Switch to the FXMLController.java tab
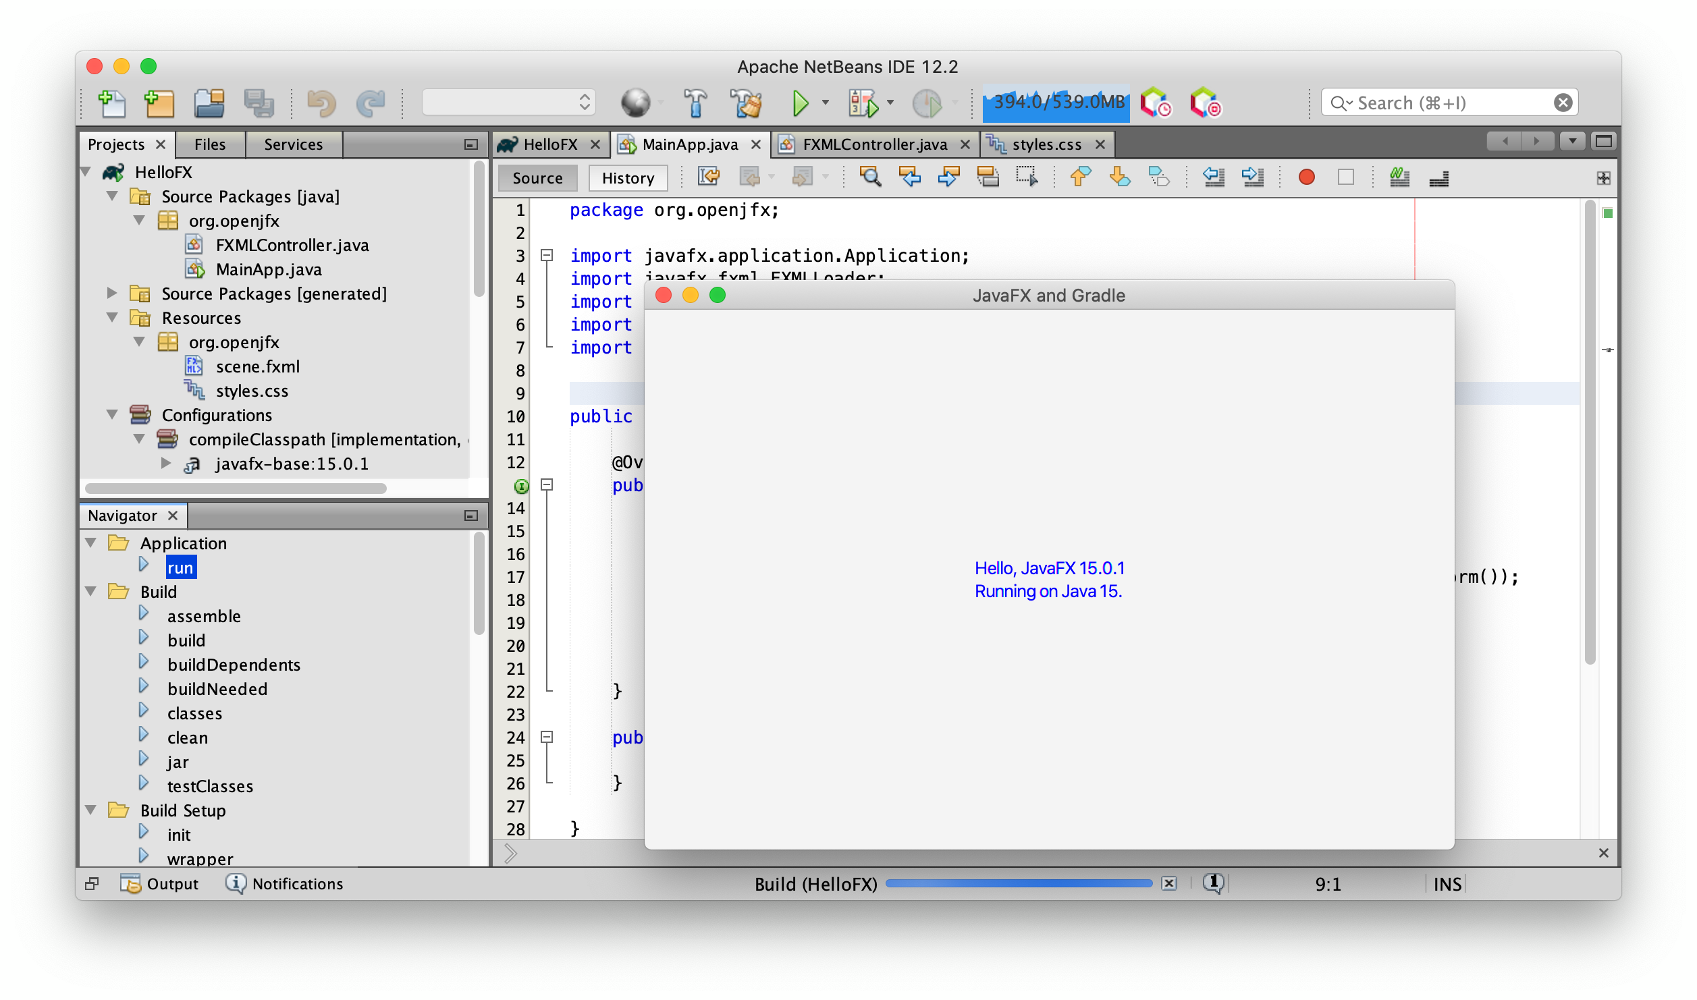The height and width of the screenshot is (1000, 1697). [x=874, y=144]
